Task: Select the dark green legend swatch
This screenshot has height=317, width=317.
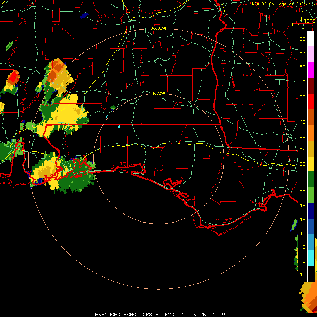Action: pos(311,179)
